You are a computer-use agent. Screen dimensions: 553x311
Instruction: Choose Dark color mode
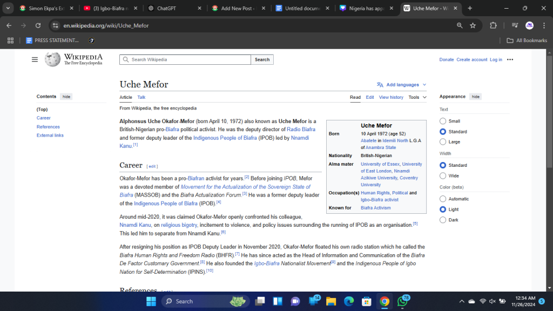pyautogui.click(x=443, y=220)
